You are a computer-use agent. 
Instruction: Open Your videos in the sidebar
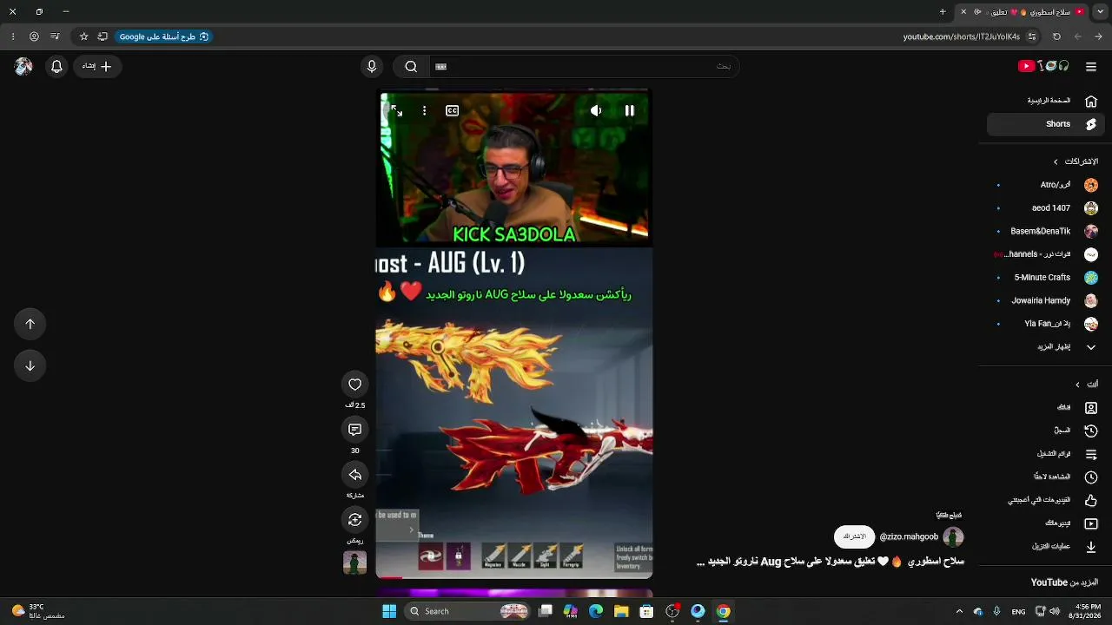tap(1044, 523)
